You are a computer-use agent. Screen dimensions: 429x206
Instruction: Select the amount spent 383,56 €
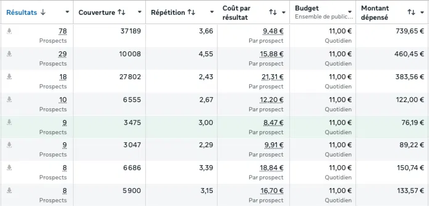point(410,77)
